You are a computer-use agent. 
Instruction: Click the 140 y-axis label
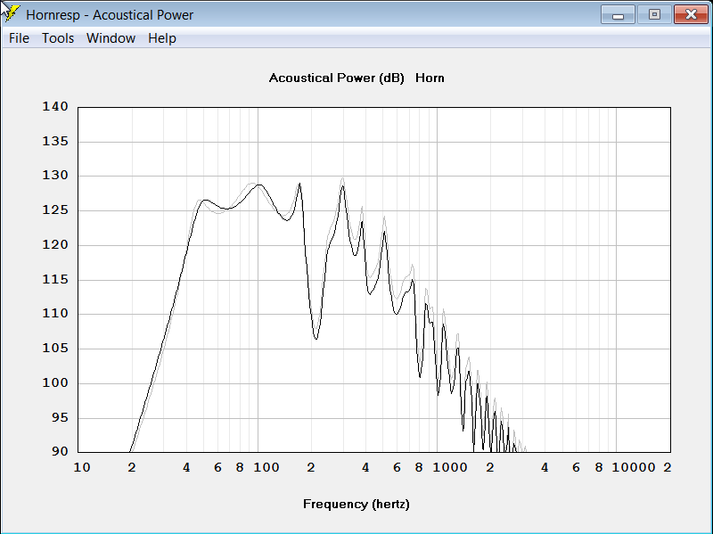pyautogui.click(x=55, y=106)
